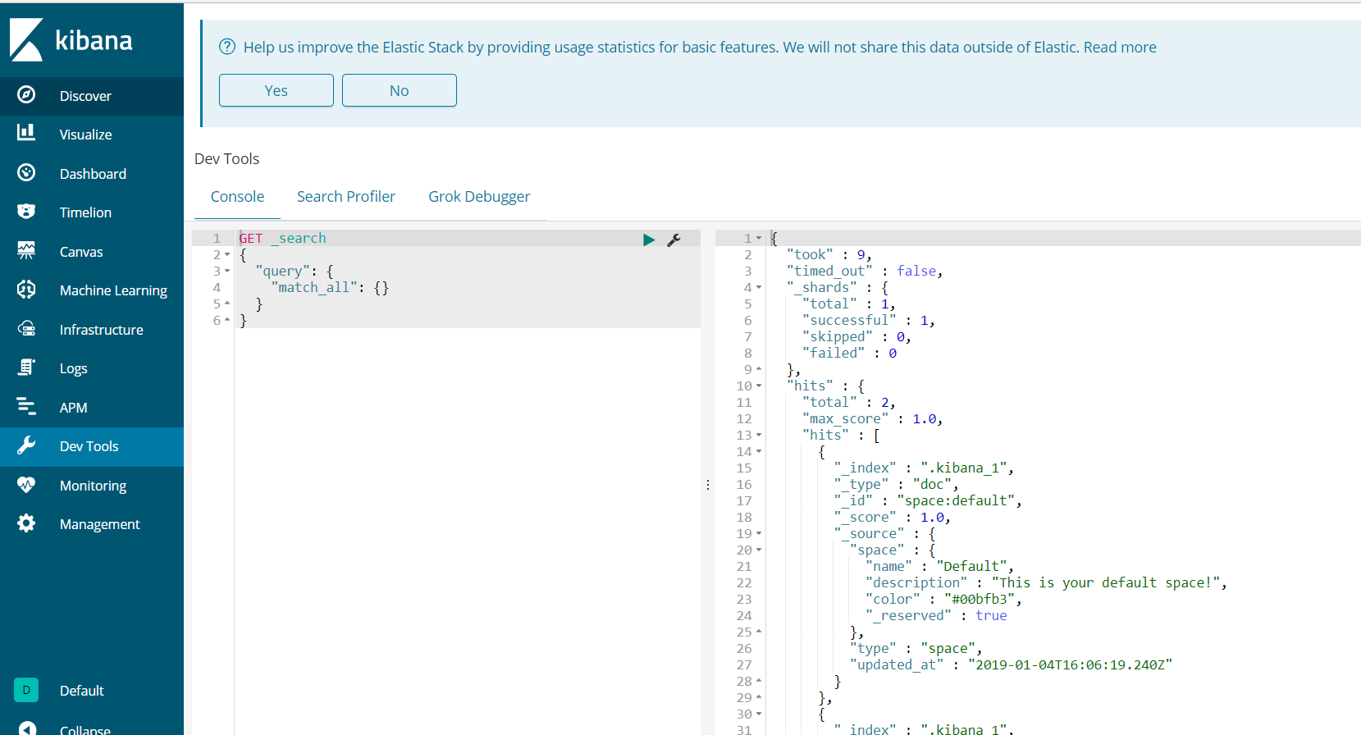Click the Kibana logo
Image resolution: width=1361 pixels, height=735 pixels.
pos(71,40)
